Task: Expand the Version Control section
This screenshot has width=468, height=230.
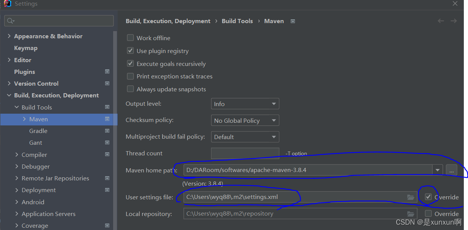Action: point(9,83)
